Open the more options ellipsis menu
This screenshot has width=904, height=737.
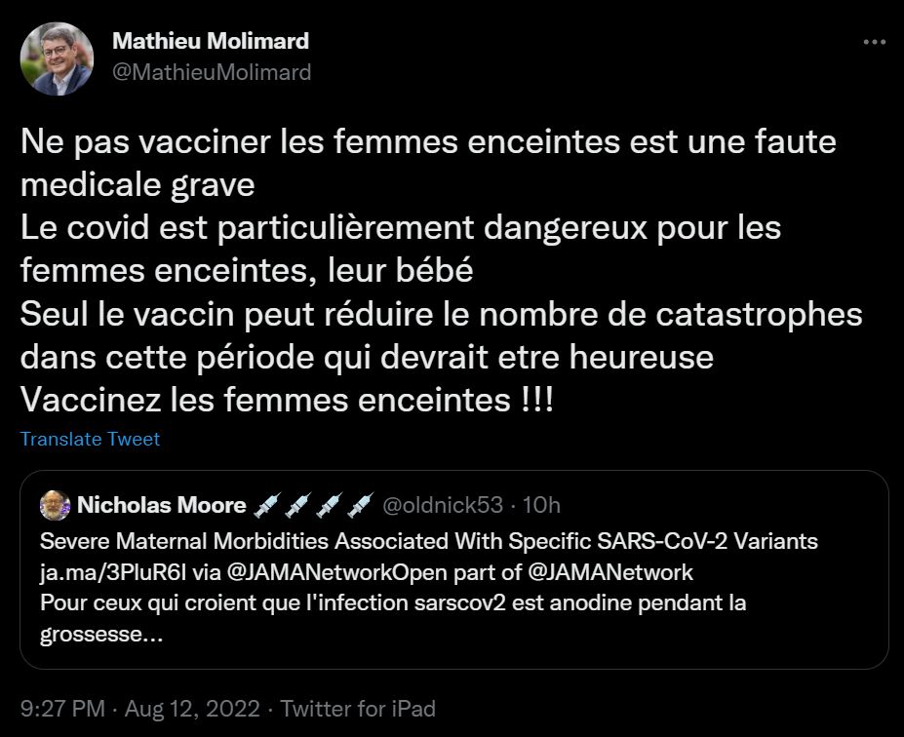(875, 43)
